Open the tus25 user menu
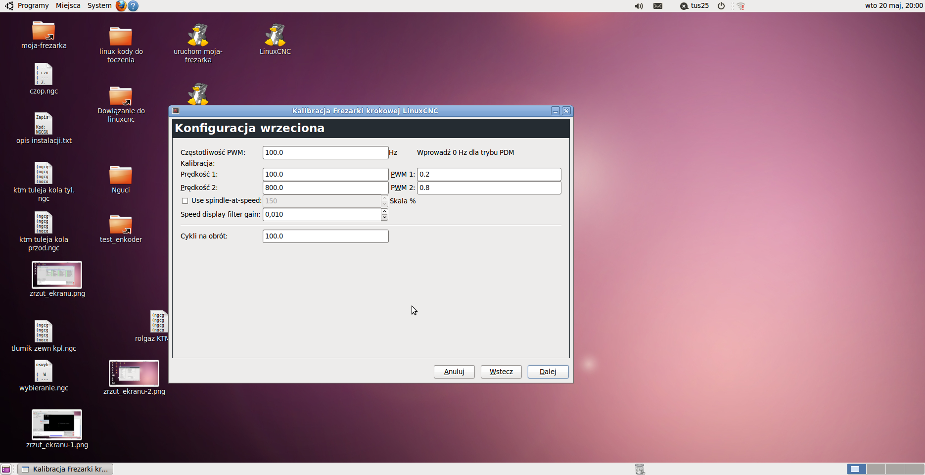Screen dimensions: 925x475 coord(694,6)
